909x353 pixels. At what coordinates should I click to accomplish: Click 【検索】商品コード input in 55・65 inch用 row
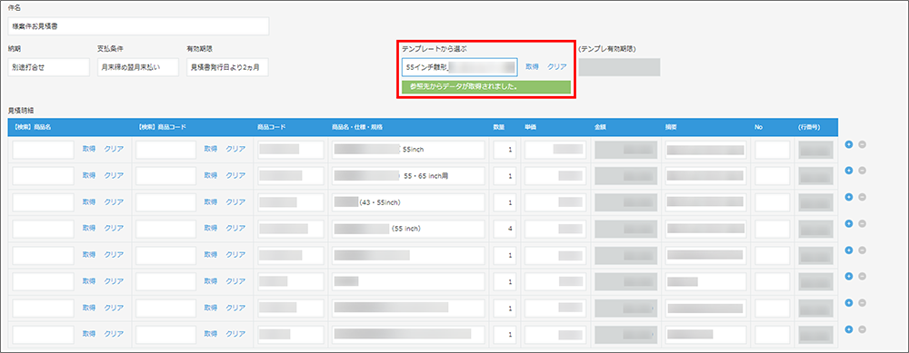coord(165,175)
